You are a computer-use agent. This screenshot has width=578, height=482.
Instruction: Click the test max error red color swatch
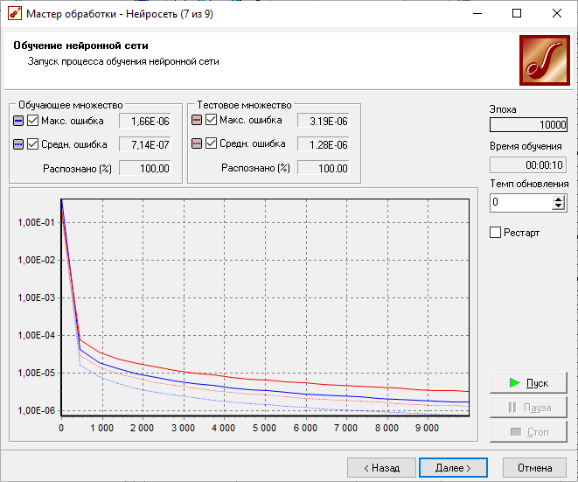click(197, 120)
